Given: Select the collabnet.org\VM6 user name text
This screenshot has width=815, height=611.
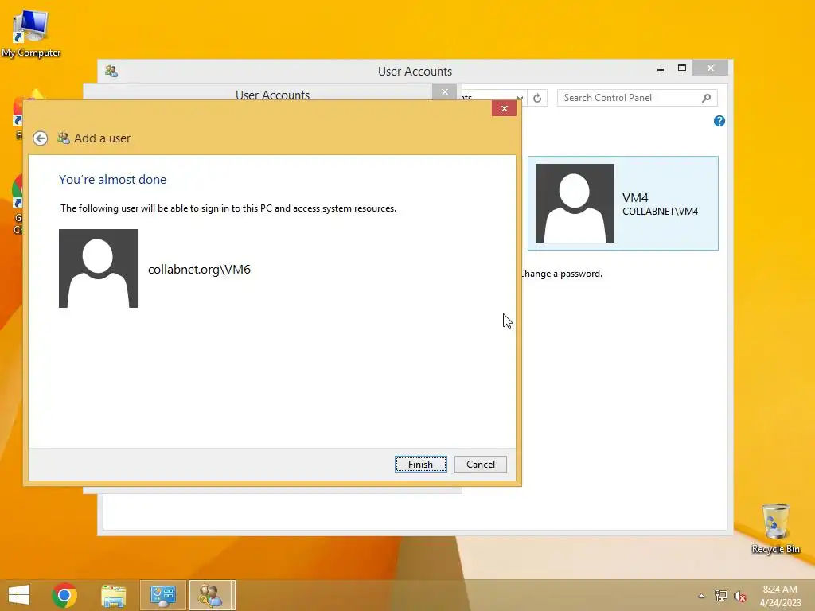Looking at the screenshot, I should pyautogui.click(x=199, y=269).
